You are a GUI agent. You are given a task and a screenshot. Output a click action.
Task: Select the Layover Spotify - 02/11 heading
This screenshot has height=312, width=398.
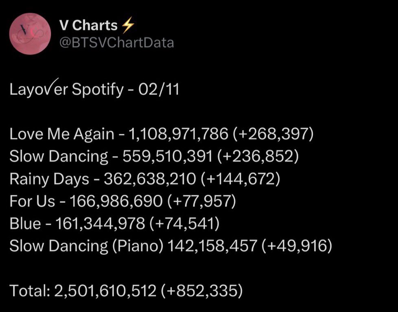[94, 88]
